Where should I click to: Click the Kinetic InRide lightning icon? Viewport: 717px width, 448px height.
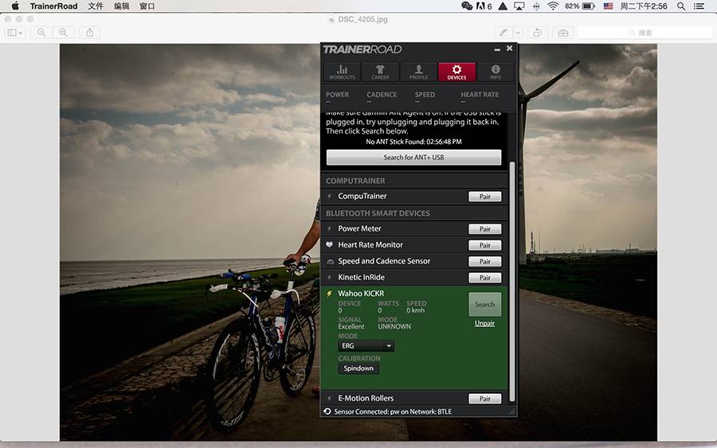(329, 277)
